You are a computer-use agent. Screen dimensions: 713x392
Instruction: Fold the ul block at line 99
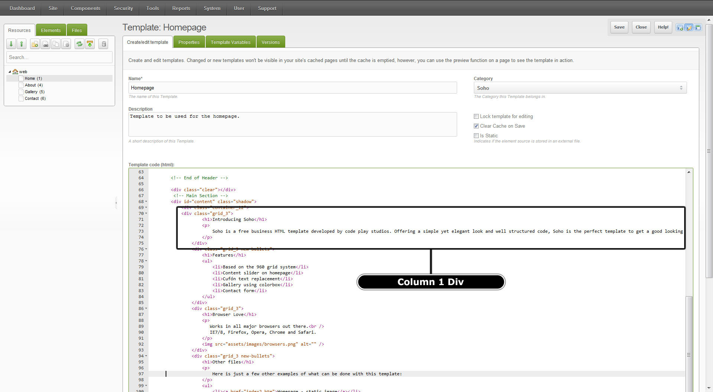coord(146,386)
